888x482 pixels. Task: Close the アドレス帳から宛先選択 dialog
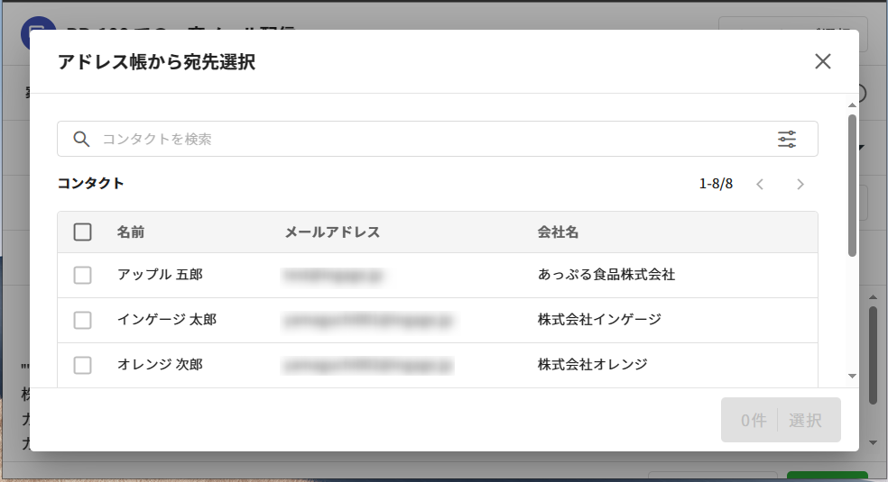pos(822,61)
